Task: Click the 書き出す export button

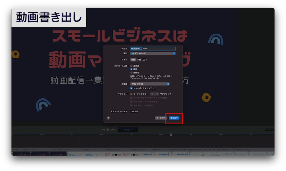Action: click(x=174, y=118)
